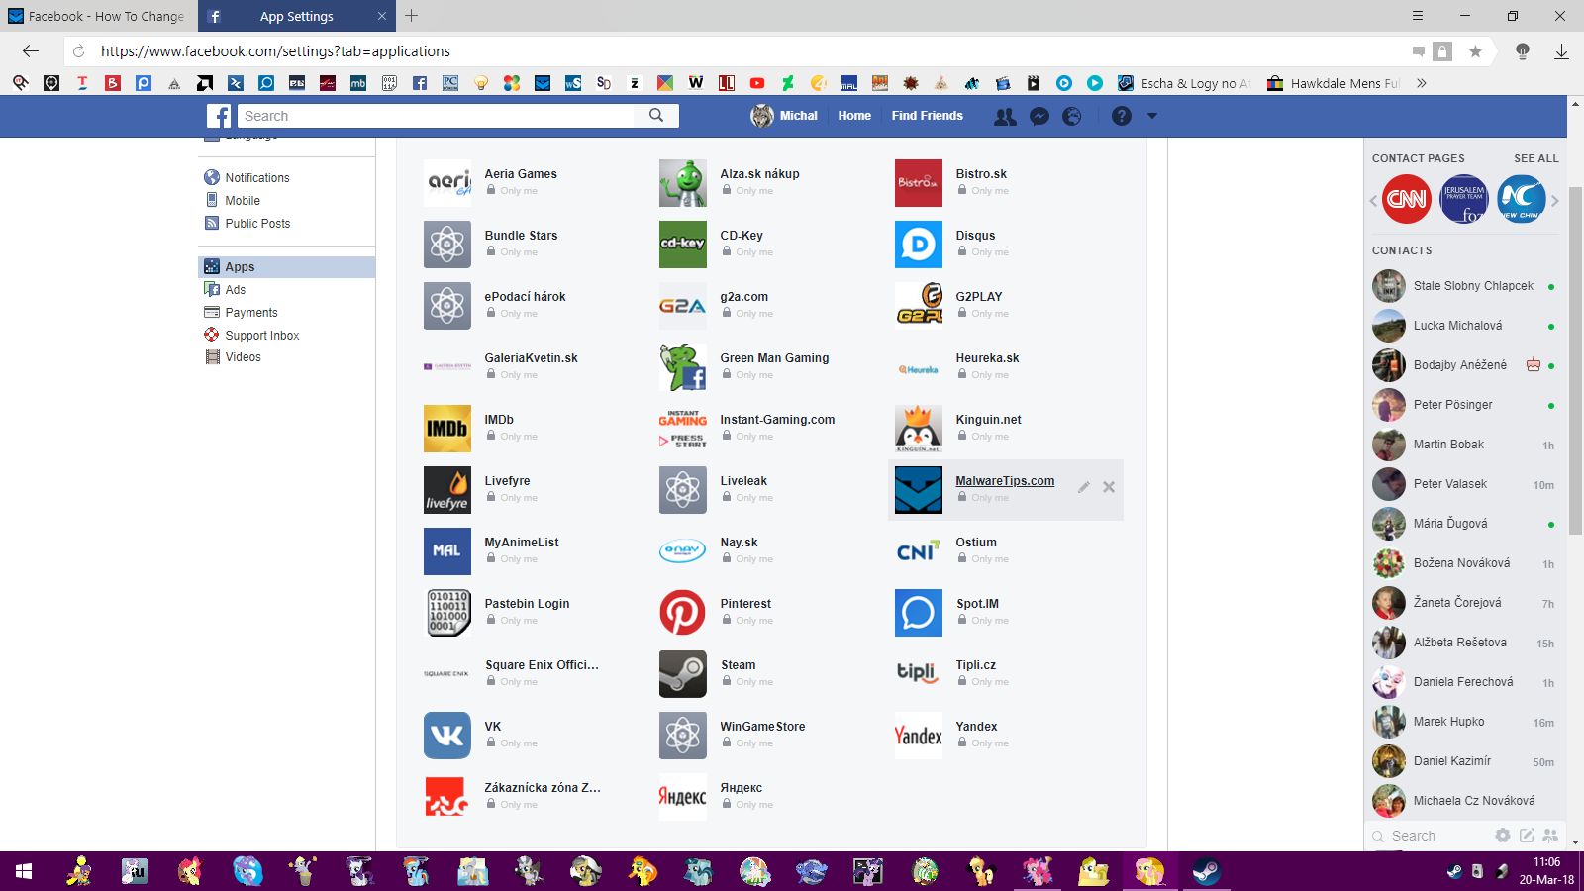This screenshot has height=891, width=1584.
Task: Create new group from chat bar
Action: tap(1550, 836)
